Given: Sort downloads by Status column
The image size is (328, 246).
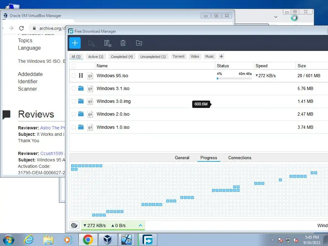Looking at the screenshot, I should coord(234,66).
